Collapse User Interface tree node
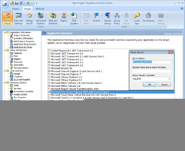This screenshot has width=185, height=151. tap(5, 71)
